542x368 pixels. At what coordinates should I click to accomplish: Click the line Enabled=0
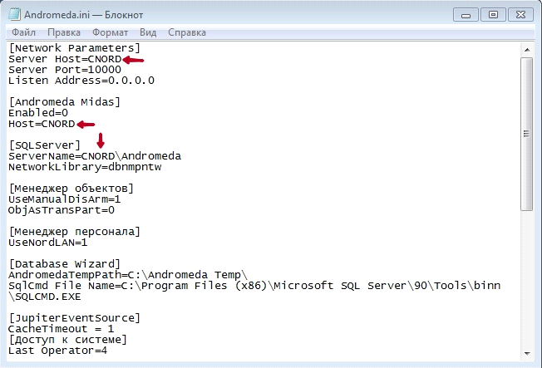tap(38, 113)
